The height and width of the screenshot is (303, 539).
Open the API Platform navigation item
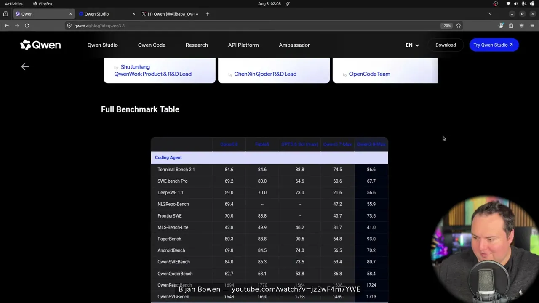point(243,45)
